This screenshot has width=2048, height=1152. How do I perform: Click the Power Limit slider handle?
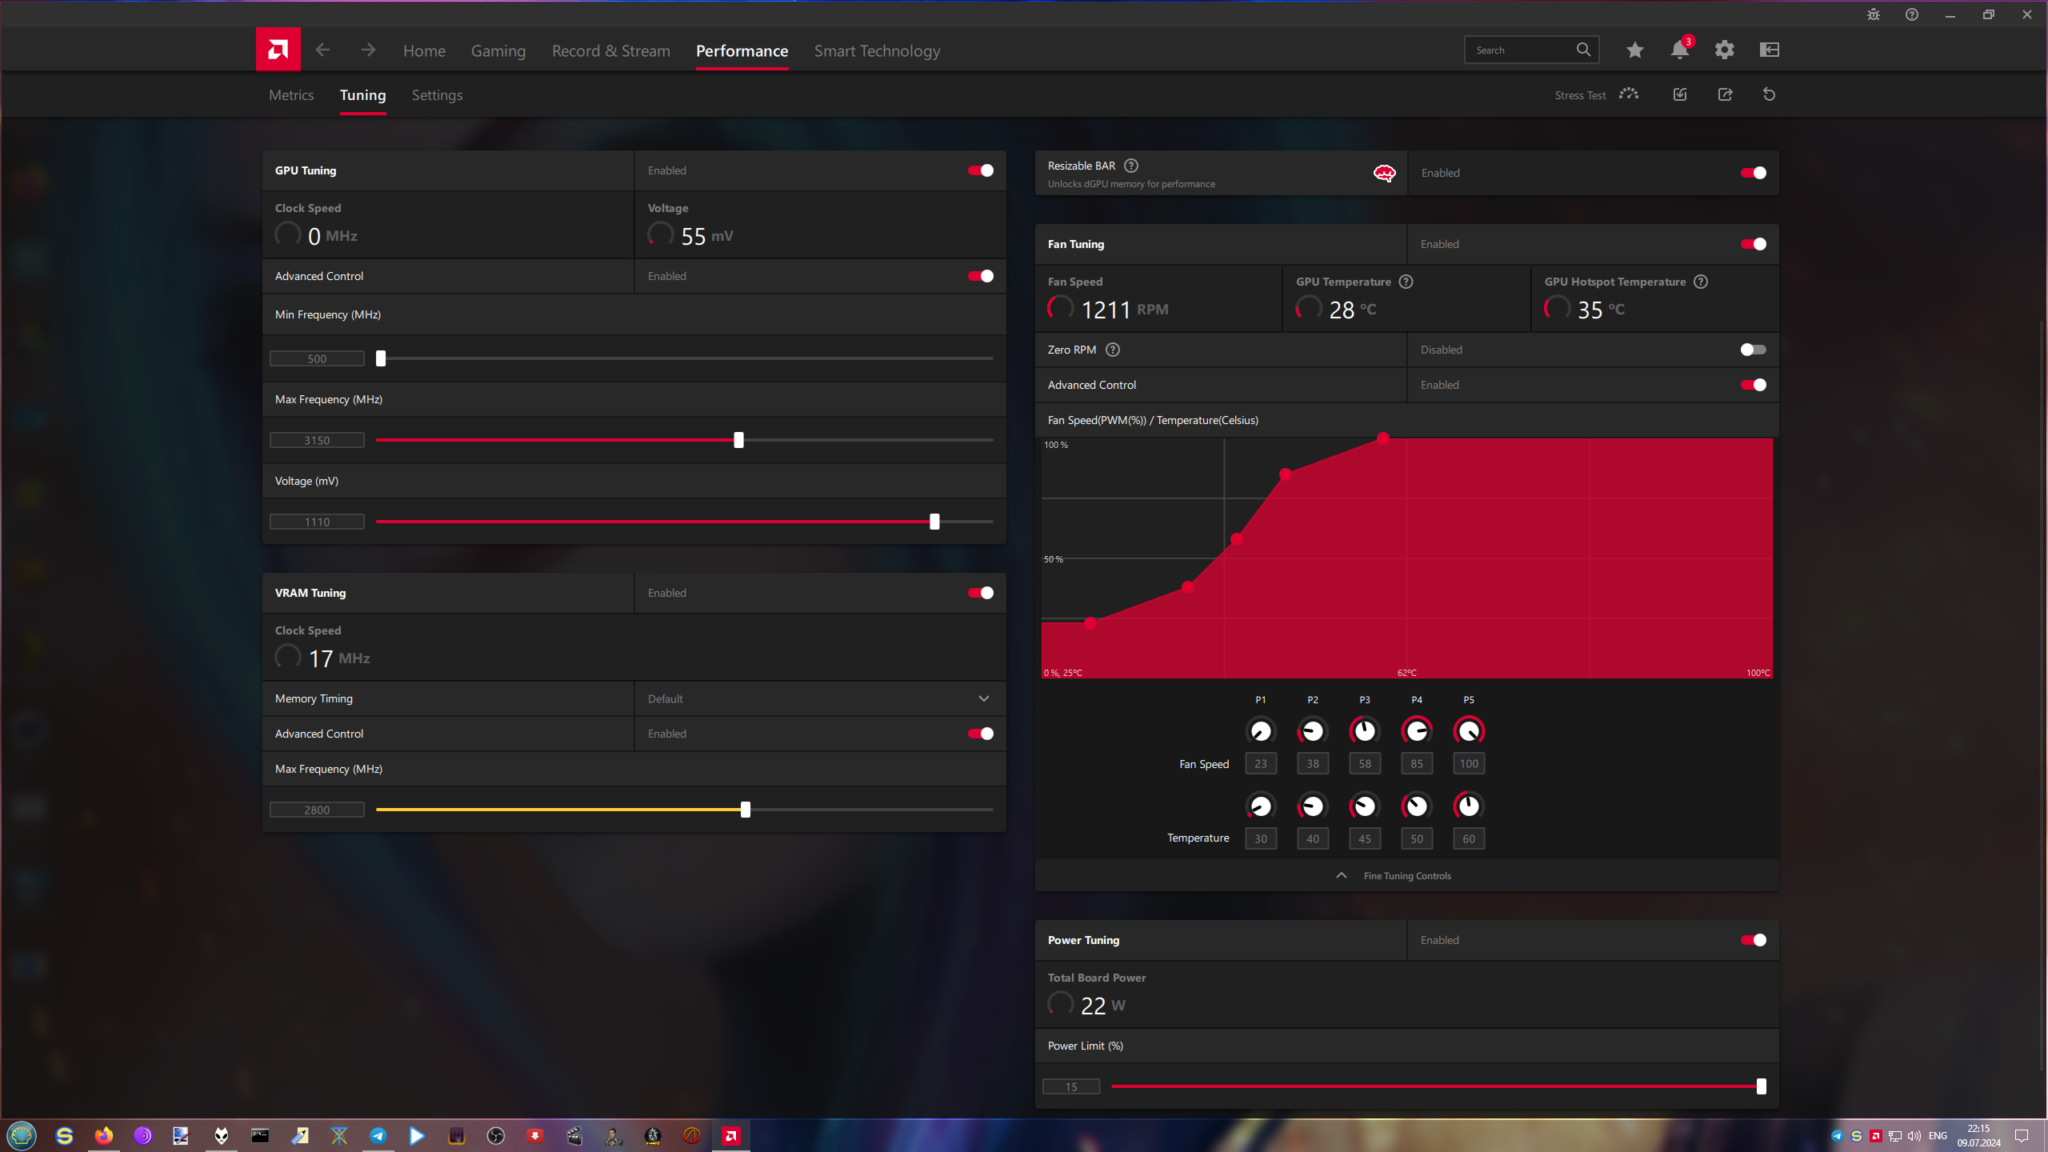[x=1761, y=1086]
